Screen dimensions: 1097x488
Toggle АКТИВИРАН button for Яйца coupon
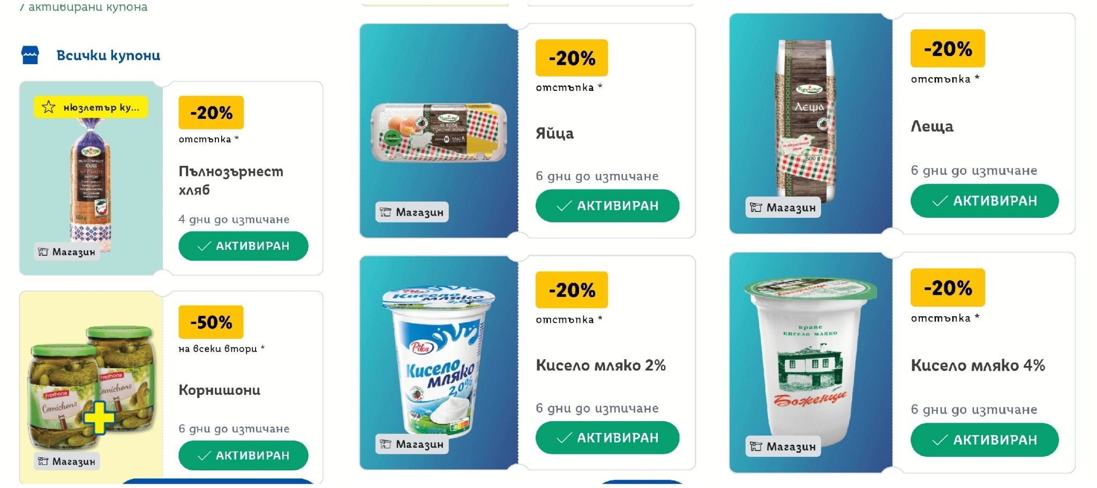(607, 205)
